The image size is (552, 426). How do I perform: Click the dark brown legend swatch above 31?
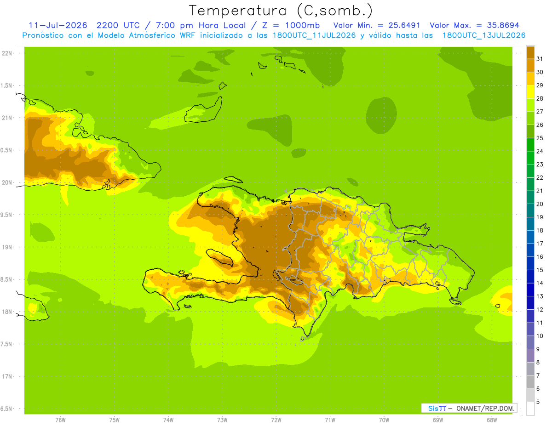(x=530, y=52)
